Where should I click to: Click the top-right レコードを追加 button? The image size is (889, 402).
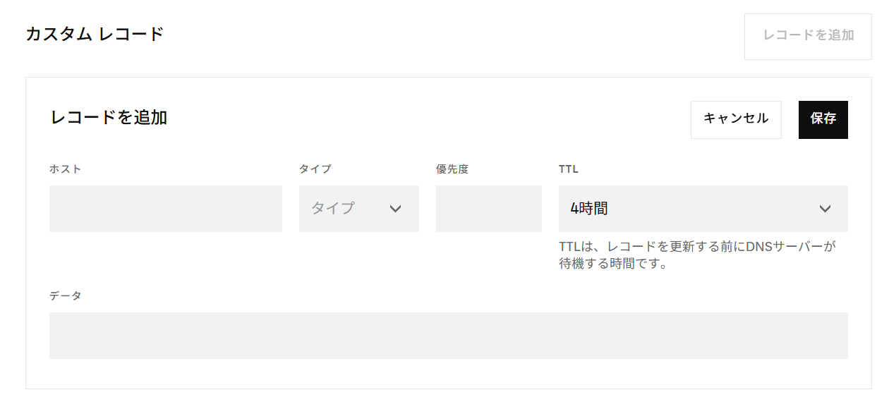pyautogui.click(x=808, y=35)
